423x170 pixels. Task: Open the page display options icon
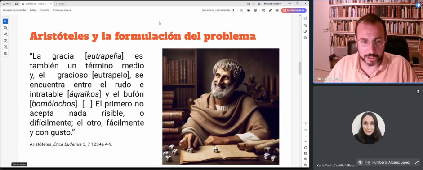pos(305,153)
